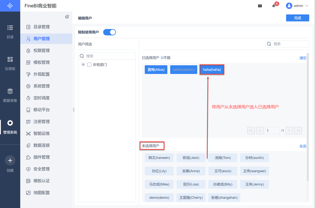Click the 地图配置 map icon
The image size is (315, 208).
click(28, 193)
